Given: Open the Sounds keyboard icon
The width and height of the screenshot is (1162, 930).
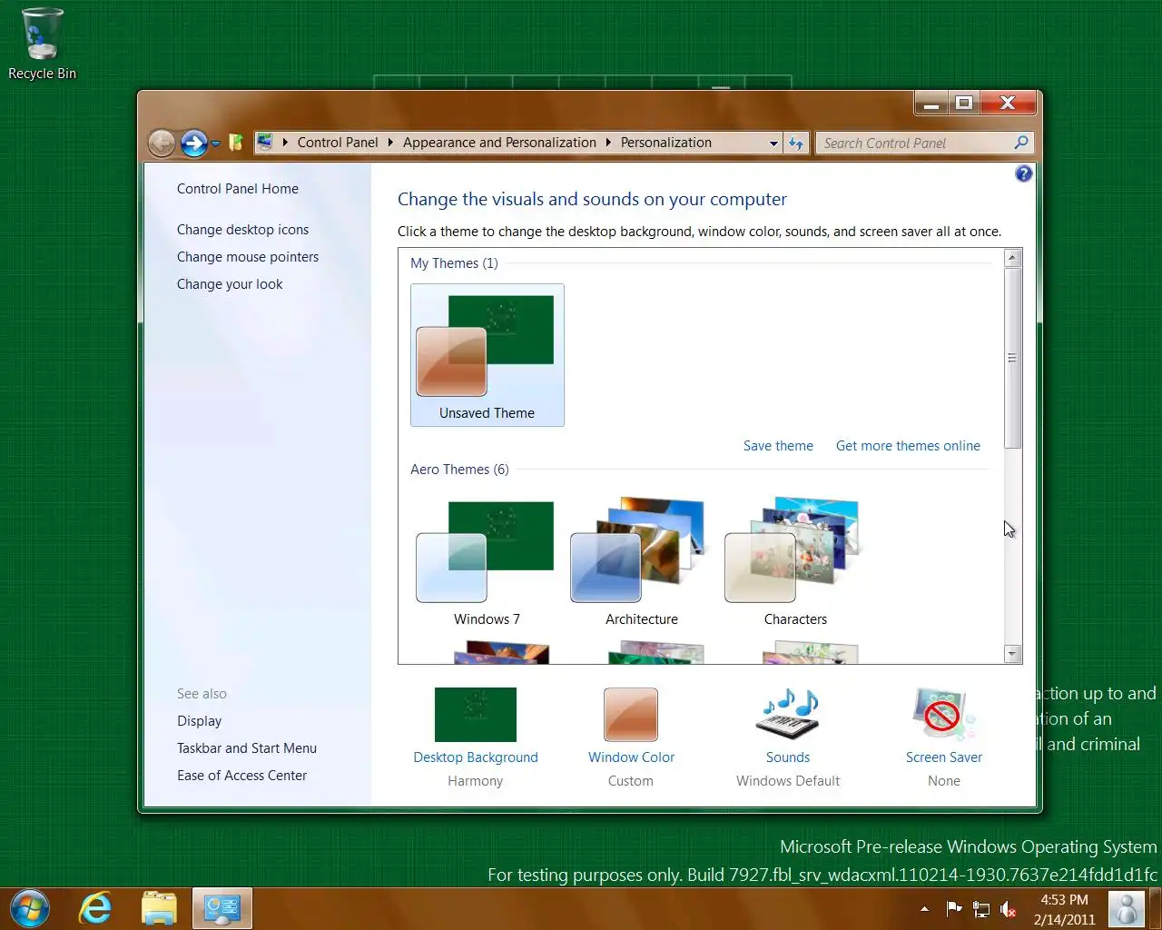Looking at the screenshot, I should tap(787, 714).
